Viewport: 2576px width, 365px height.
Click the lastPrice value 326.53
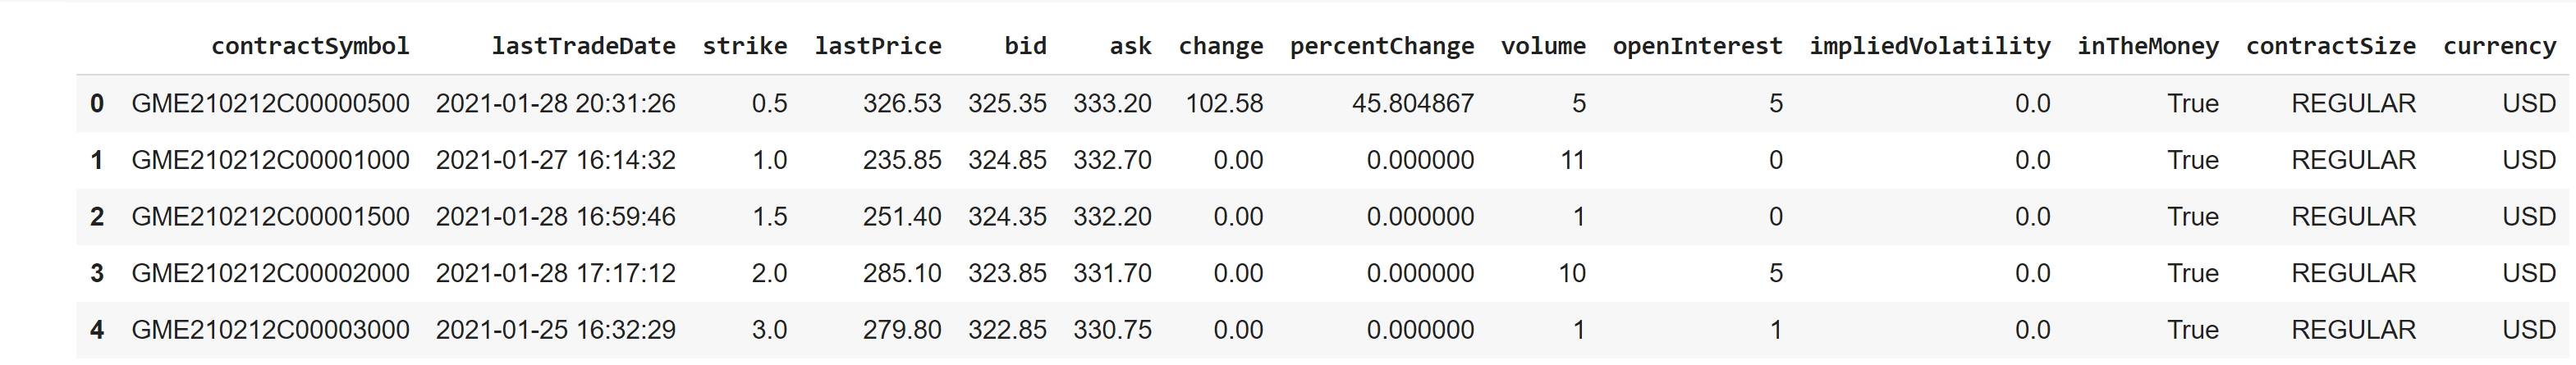point(902,103)
